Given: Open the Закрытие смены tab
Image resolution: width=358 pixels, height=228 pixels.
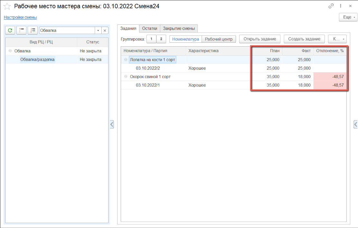Looking at the screenshot, I should (x=179, y=28).
